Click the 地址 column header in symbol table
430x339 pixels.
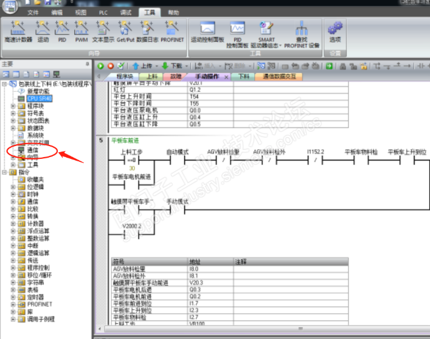(210, 262)
